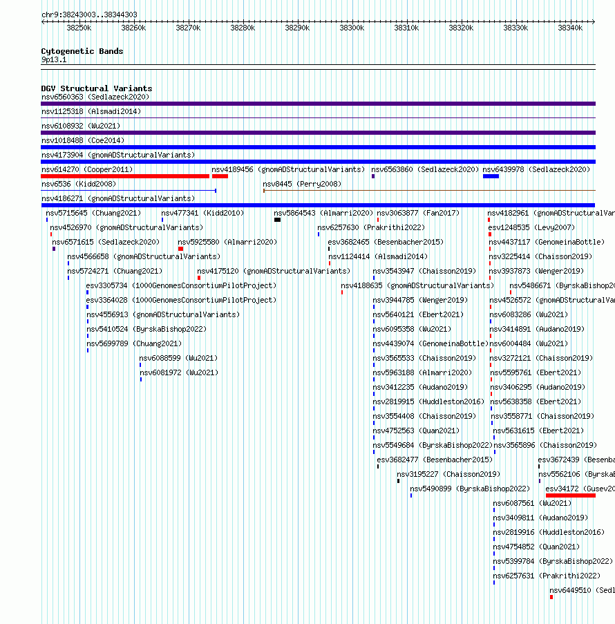Select nsv6563860 (Sedlazeck2020) label

click(425, 169)
